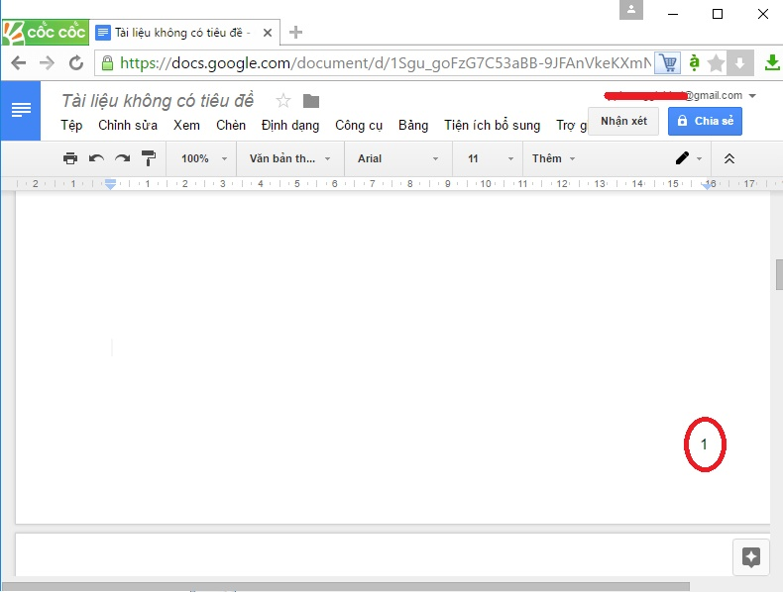Select the Paint format roller icon
The height and width of the screenshot is (592, 783).
click(149, 158)
